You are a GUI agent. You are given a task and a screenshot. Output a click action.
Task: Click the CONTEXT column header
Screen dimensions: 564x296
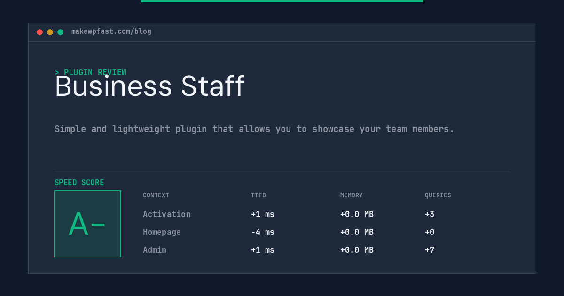tap(156, 195)
